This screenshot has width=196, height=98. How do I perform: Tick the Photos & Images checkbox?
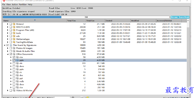(x=11, y=48)
